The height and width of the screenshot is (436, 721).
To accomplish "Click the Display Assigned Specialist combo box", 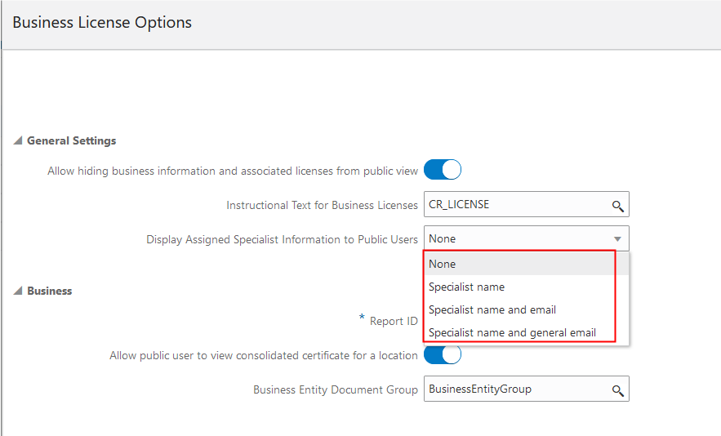I will [x=514, y=238].
